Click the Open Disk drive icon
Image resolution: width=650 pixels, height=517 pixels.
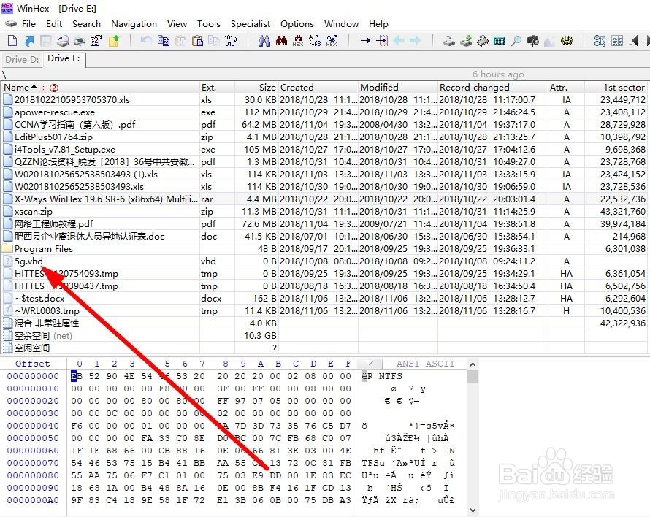pyautogui.click(x=449, y=41)
